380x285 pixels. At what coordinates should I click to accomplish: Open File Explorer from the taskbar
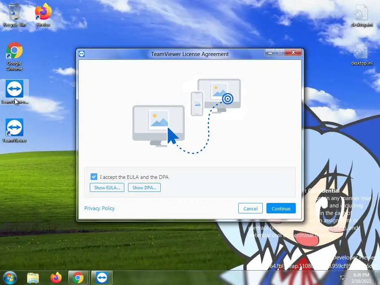33,278
